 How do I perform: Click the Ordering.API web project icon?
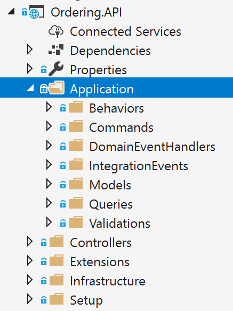click(37, 12)
